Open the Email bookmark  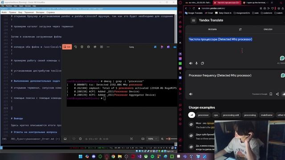[x=209, y=13]
